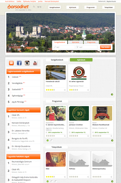The width and height of the screenshot is (121, 183).
Task: Switch to Szolgáltatások search tab on banner
Action: click(60, 42)
